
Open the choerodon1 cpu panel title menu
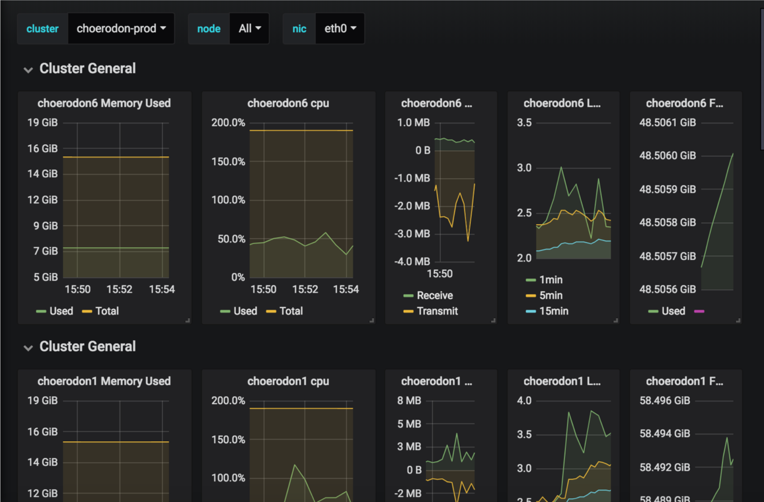click(x=288, y=381)
